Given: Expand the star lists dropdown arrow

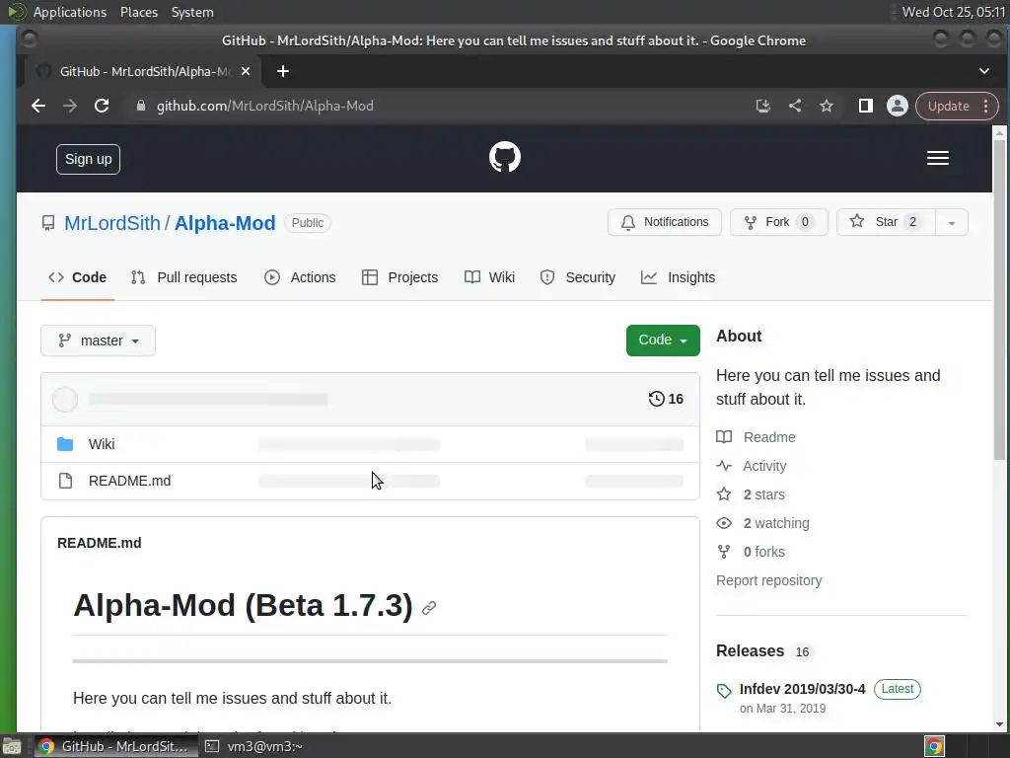Looking at the screenshot, I should point(952,222).
